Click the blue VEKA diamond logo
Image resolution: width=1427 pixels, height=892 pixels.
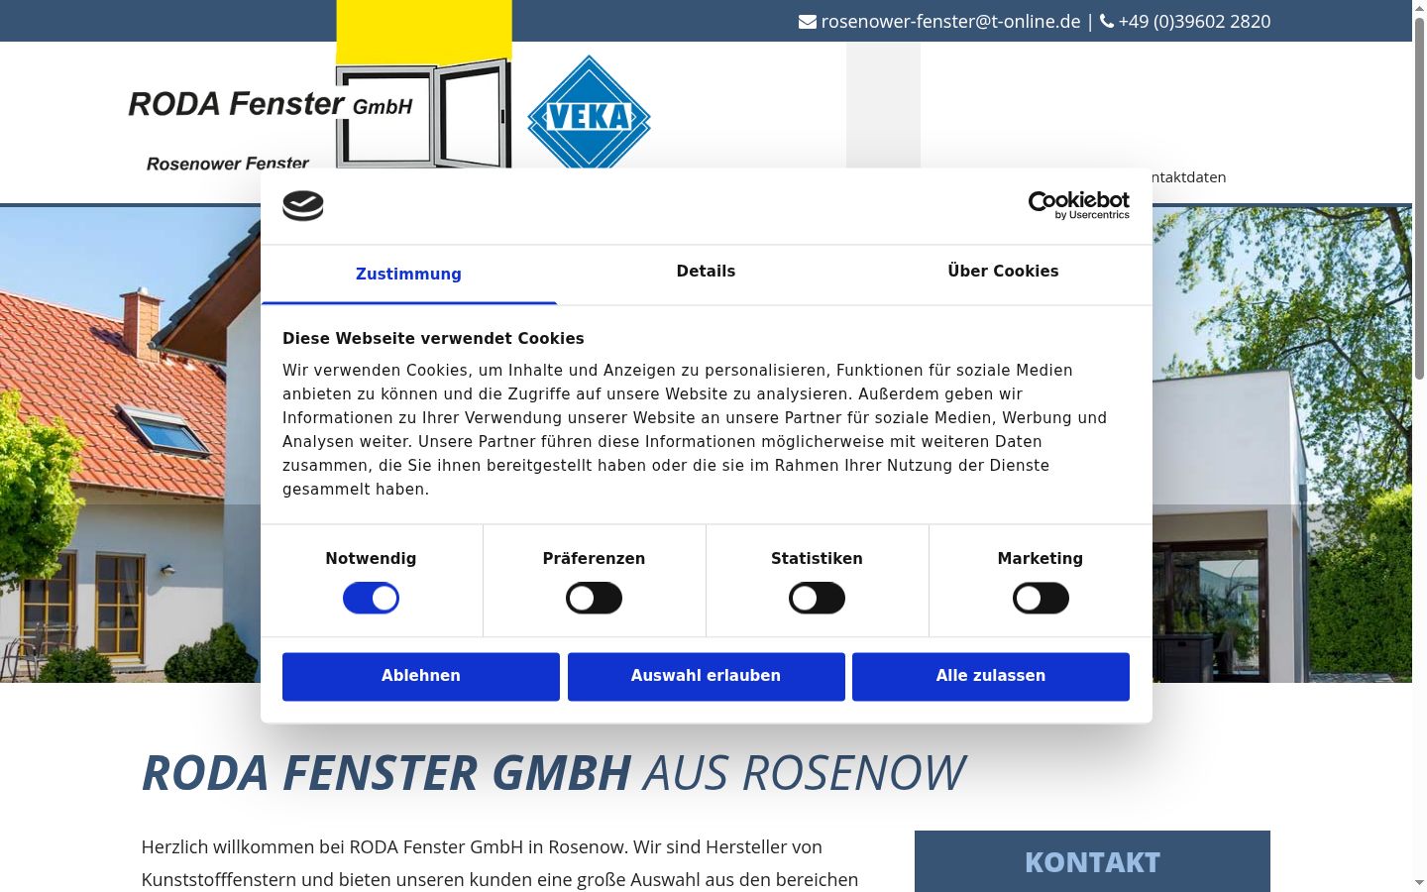pyautogui.click(x=589, y=113)
